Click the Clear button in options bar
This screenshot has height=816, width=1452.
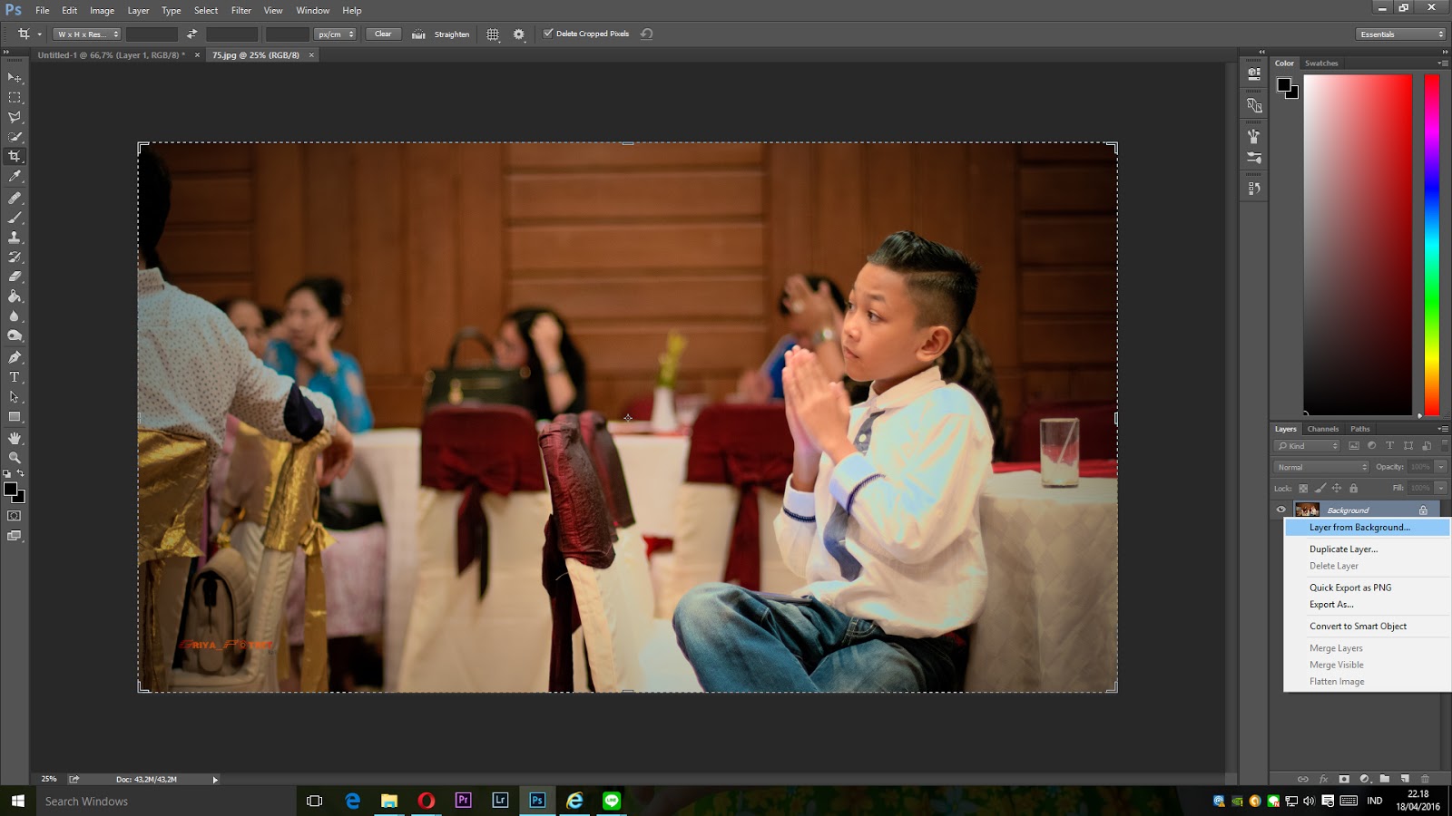click(383, 34)
